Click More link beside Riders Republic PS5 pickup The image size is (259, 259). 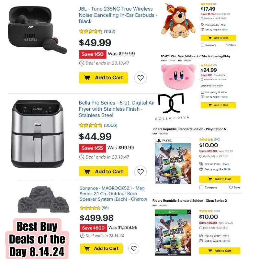tap(226, 164)
